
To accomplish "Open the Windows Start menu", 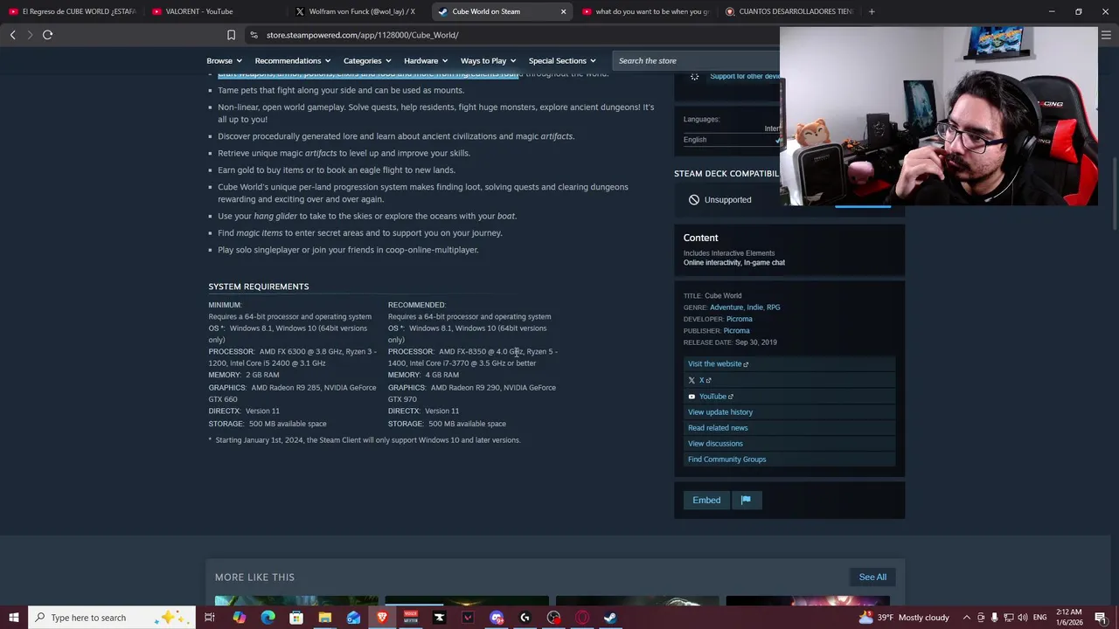I will (13, 618).
